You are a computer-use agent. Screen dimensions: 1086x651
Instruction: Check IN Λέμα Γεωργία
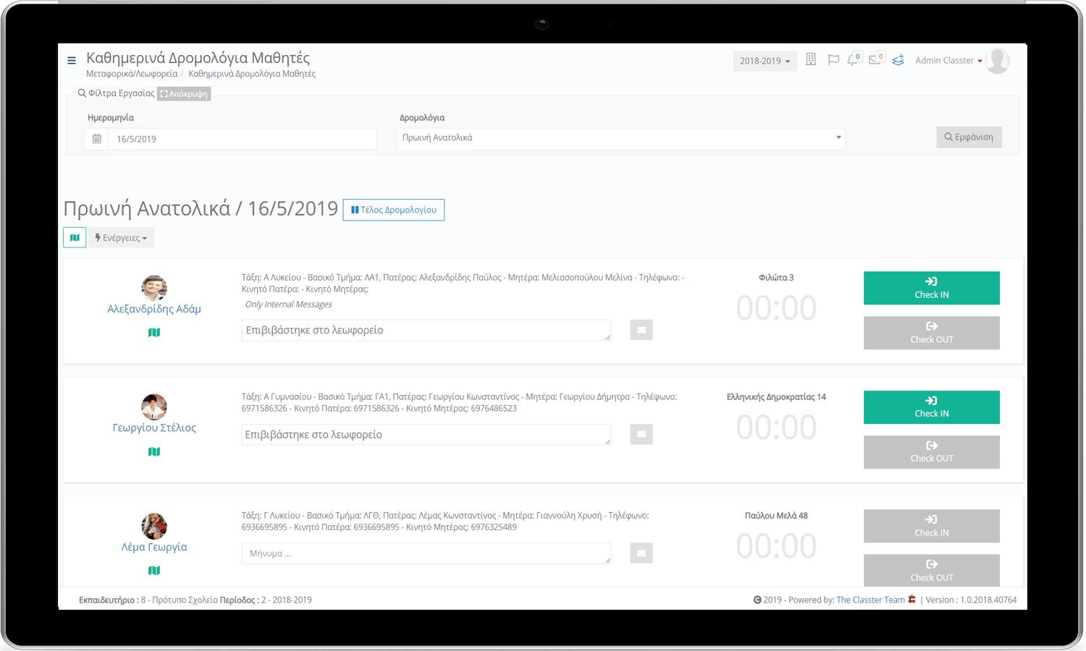(932, 526)
